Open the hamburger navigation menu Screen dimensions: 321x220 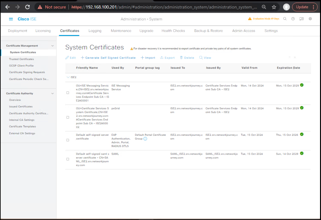11,19
